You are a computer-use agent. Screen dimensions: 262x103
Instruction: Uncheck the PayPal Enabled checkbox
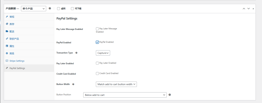tap(97, 42)
